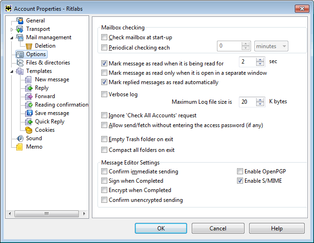314x243 pixels.
Task: Select the Cookies coins icon
Action: (29, 130)
